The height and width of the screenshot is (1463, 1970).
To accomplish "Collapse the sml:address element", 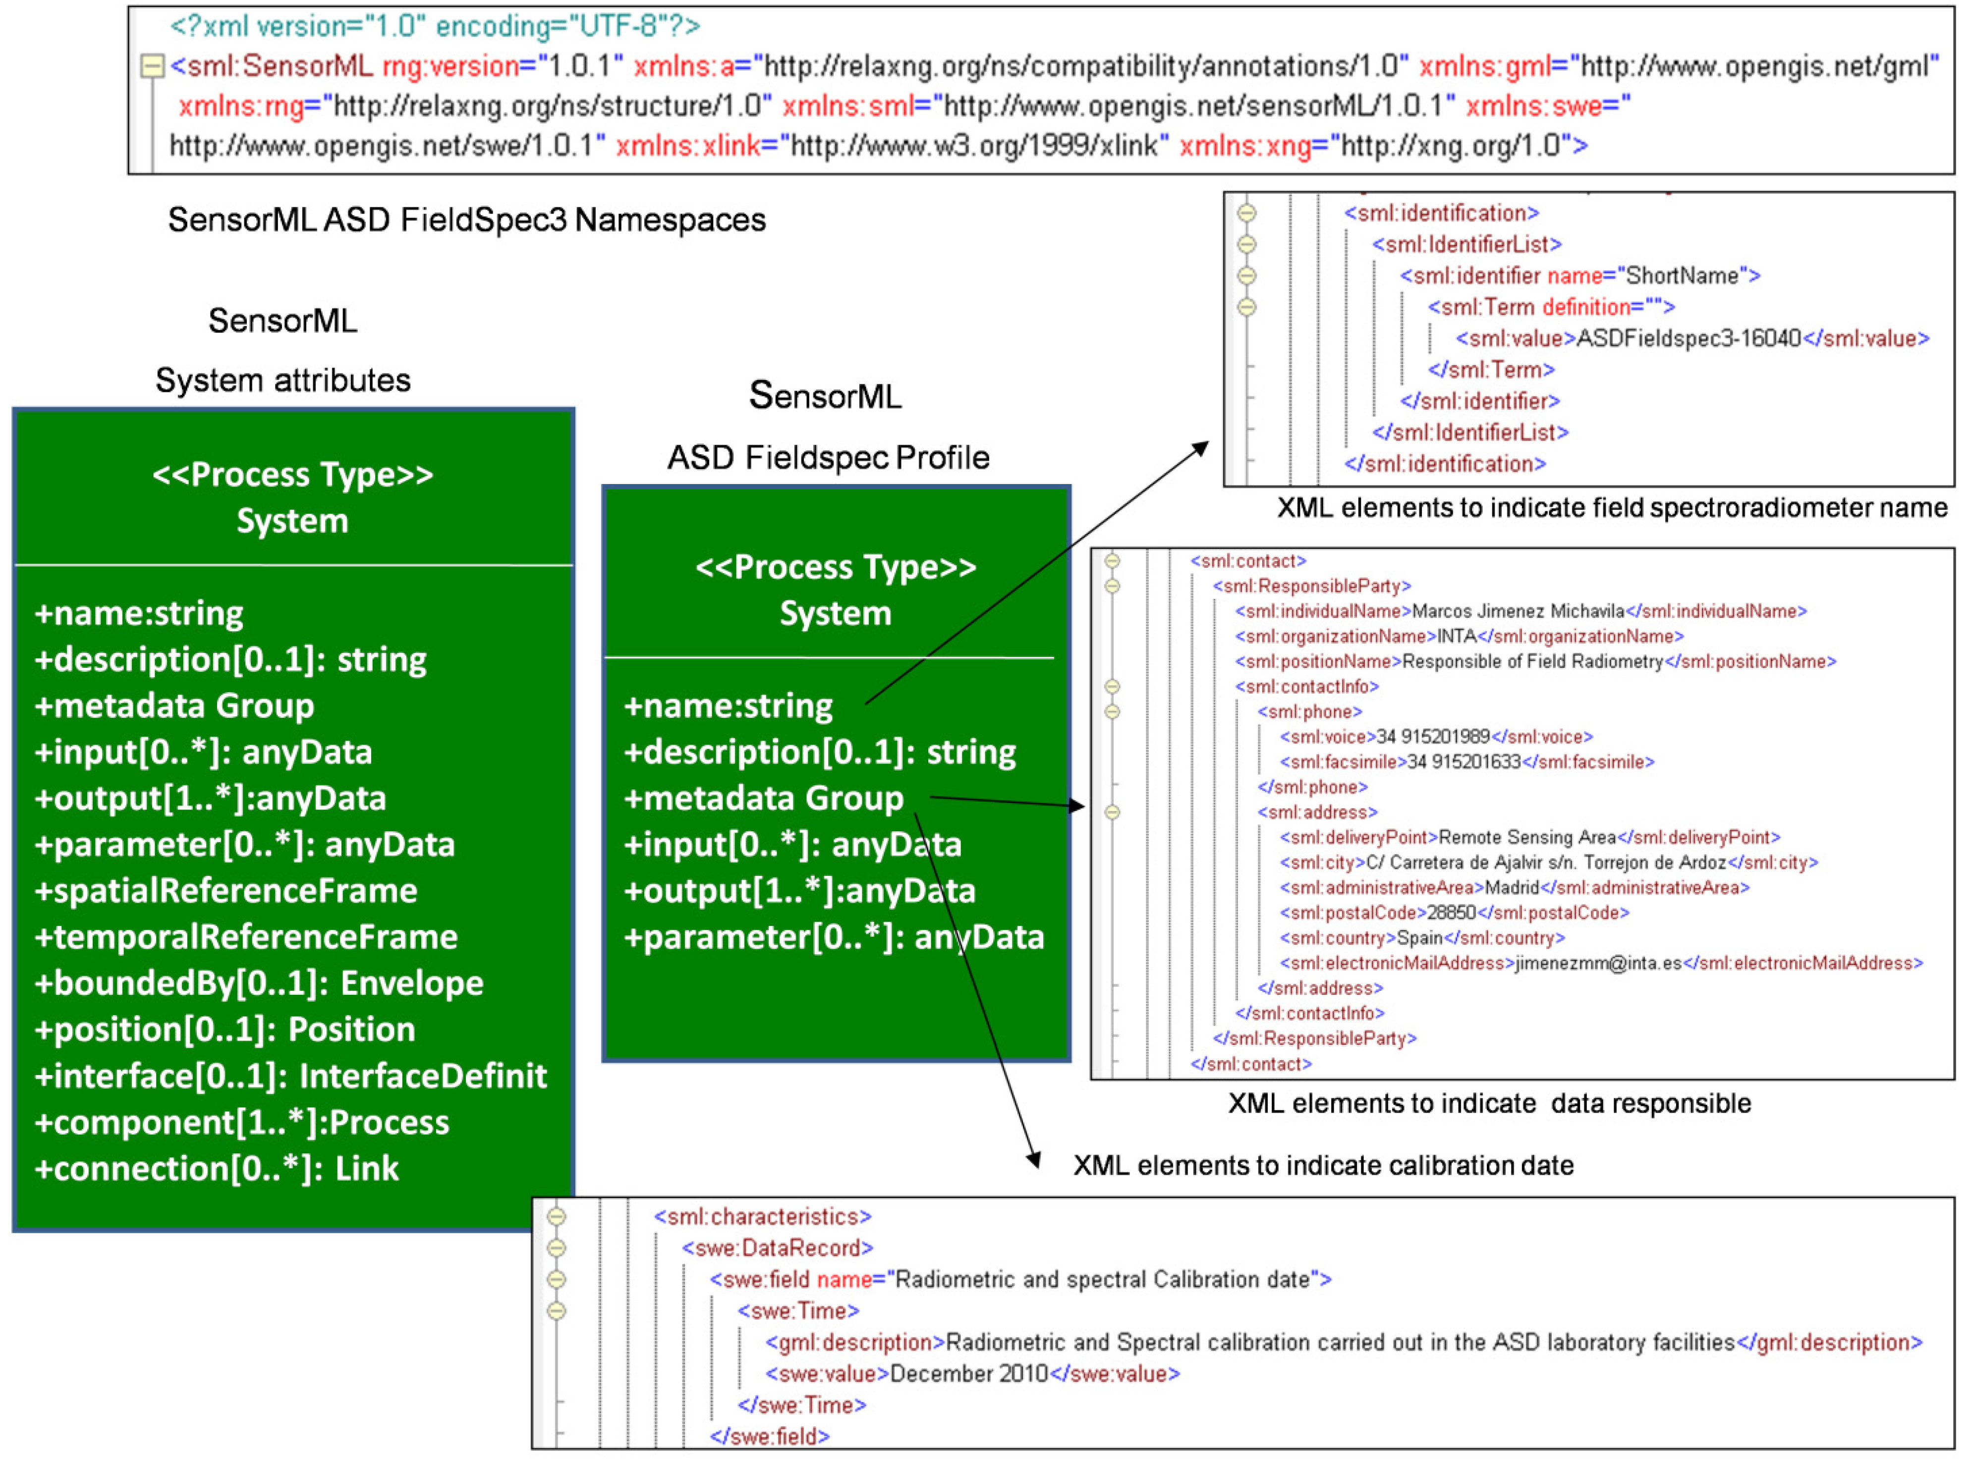I will tap(1113, 813).
